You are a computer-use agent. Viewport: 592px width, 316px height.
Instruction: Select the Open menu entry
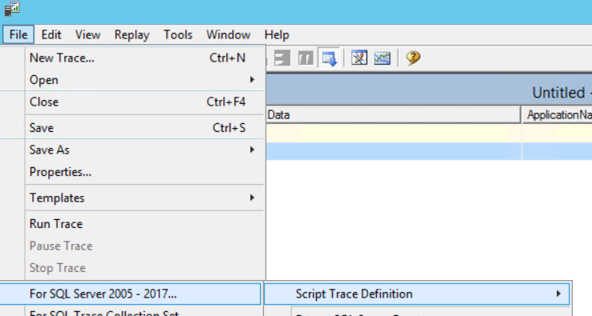132,80
